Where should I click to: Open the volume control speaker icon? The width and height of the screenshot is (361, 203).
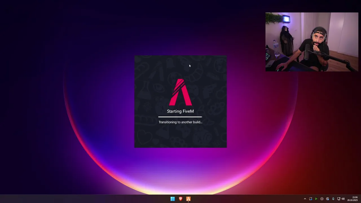pos(343,199)
